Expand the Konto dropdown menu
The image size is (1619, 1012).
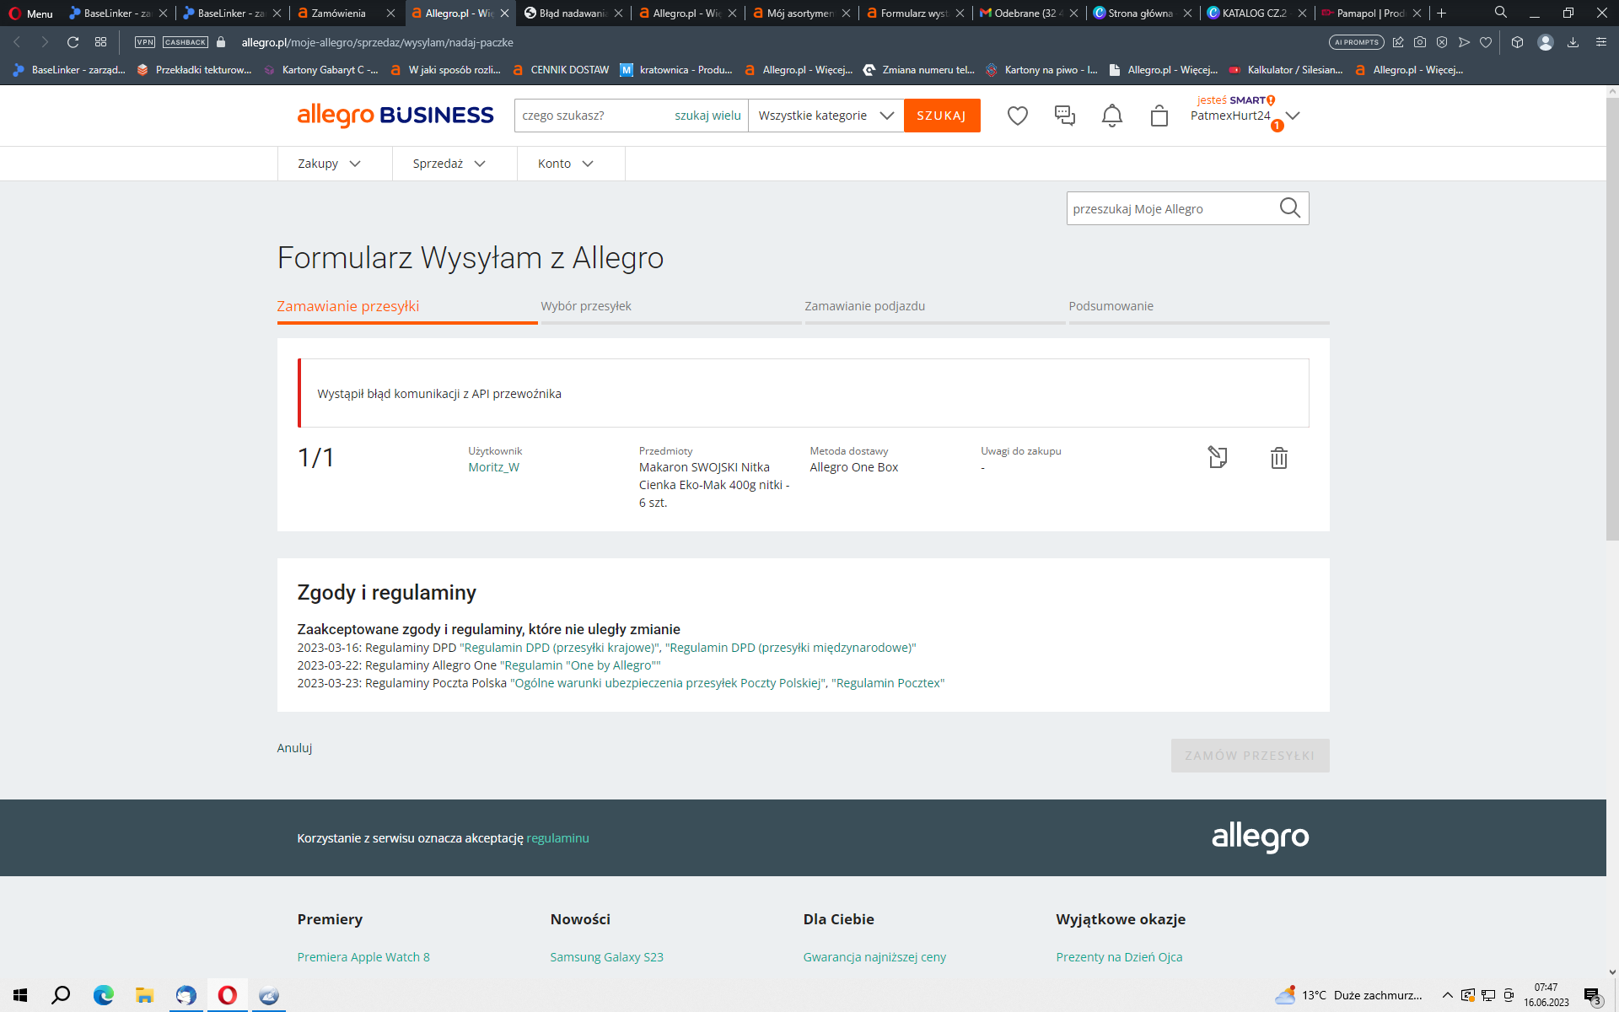point(566,164)
